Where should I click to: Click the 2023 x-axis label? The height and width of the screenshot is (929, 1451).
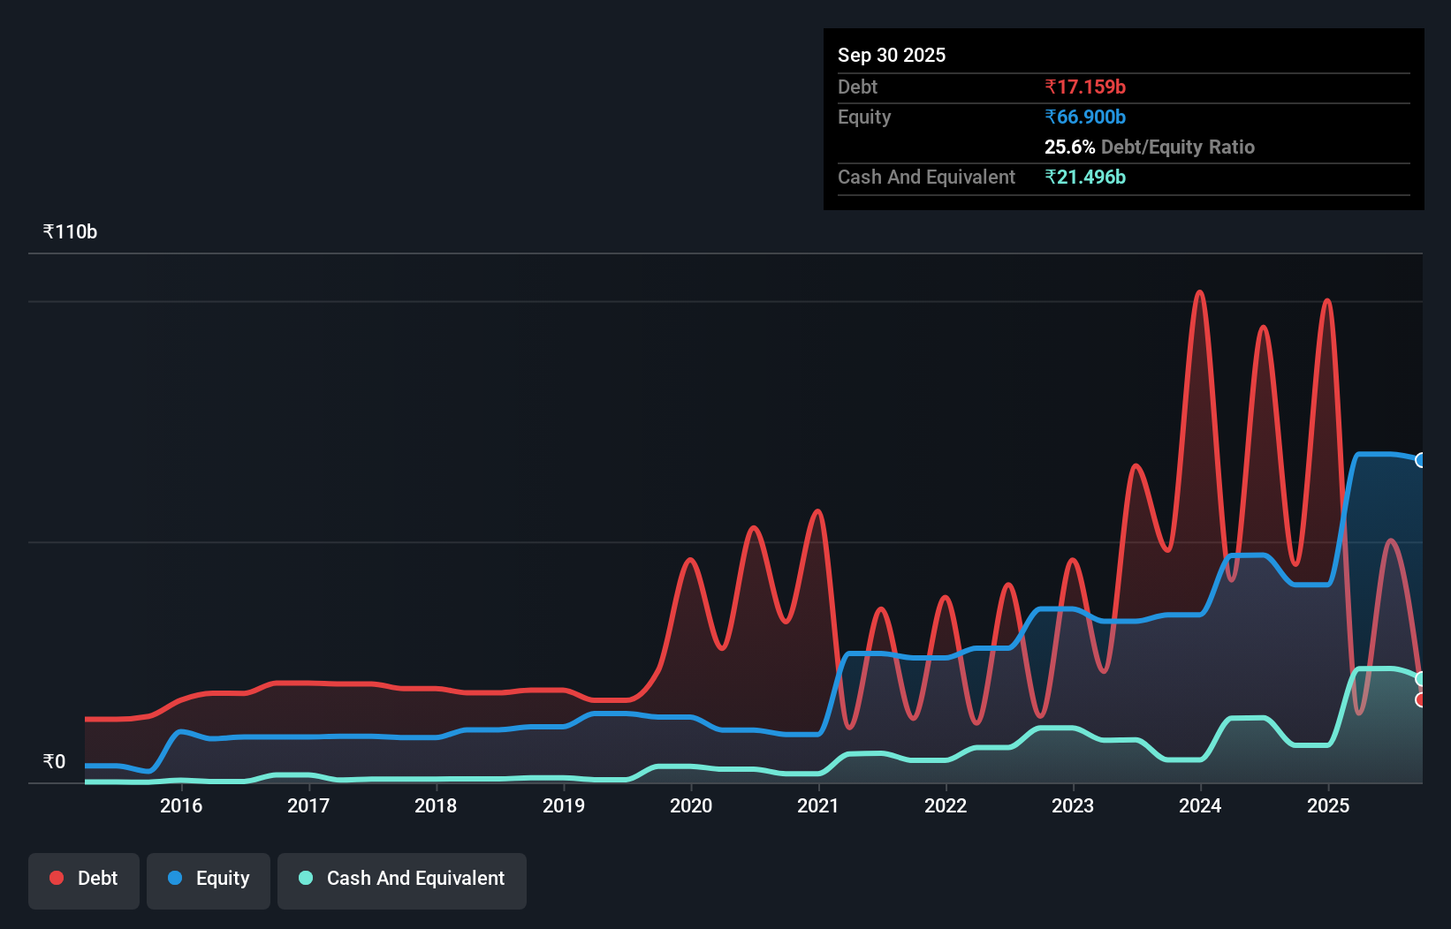pos(1073,805)
